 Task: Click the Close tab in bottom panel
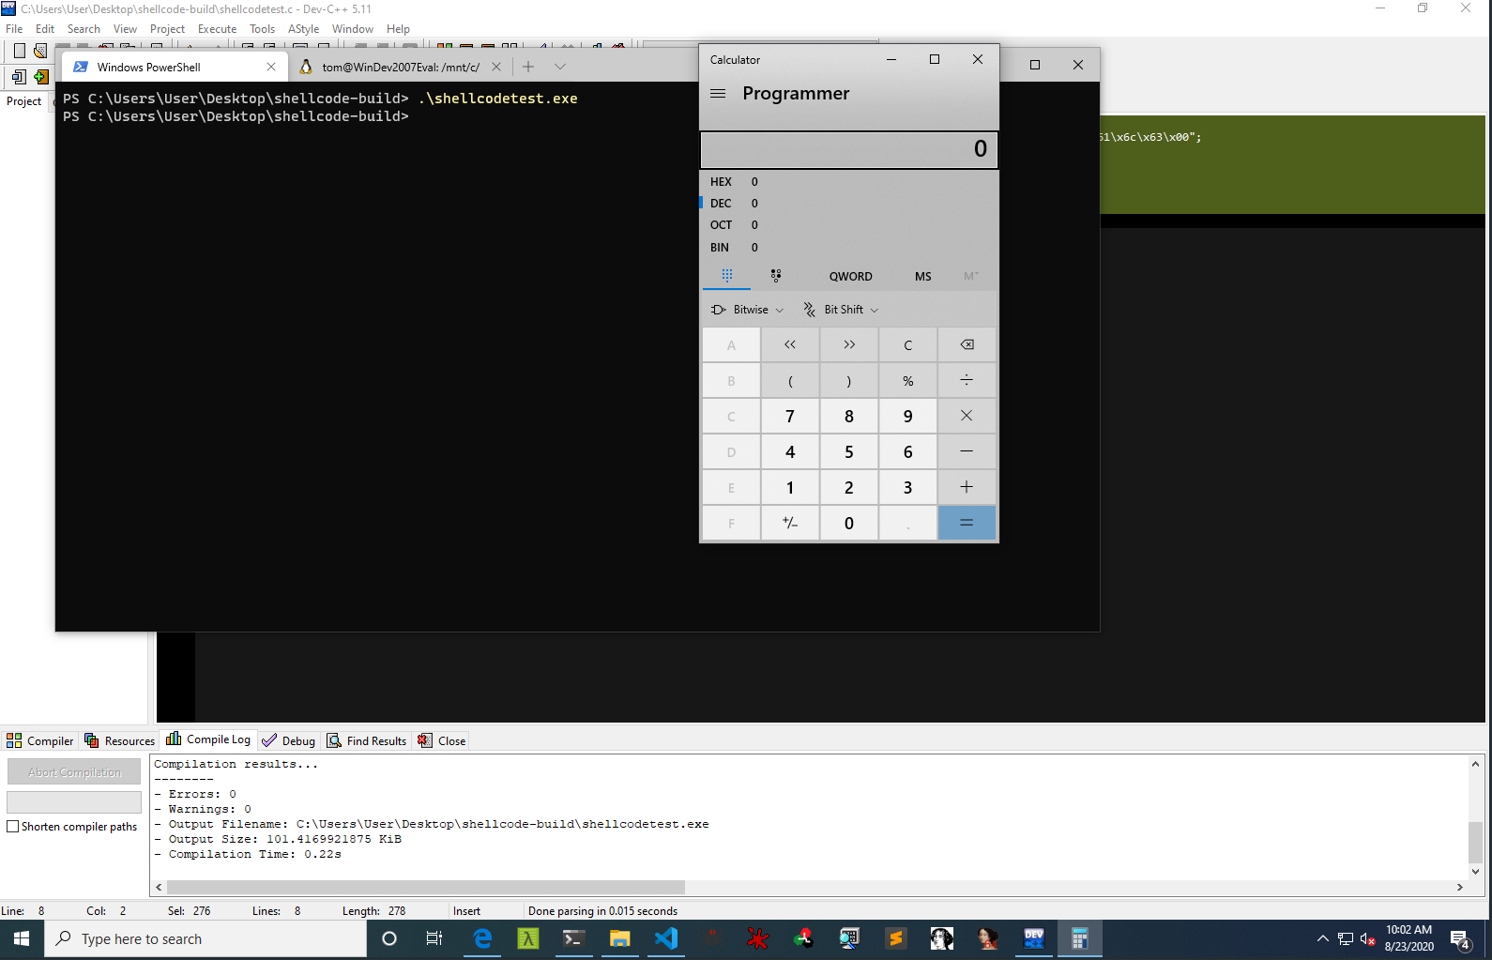pos(442,740)
